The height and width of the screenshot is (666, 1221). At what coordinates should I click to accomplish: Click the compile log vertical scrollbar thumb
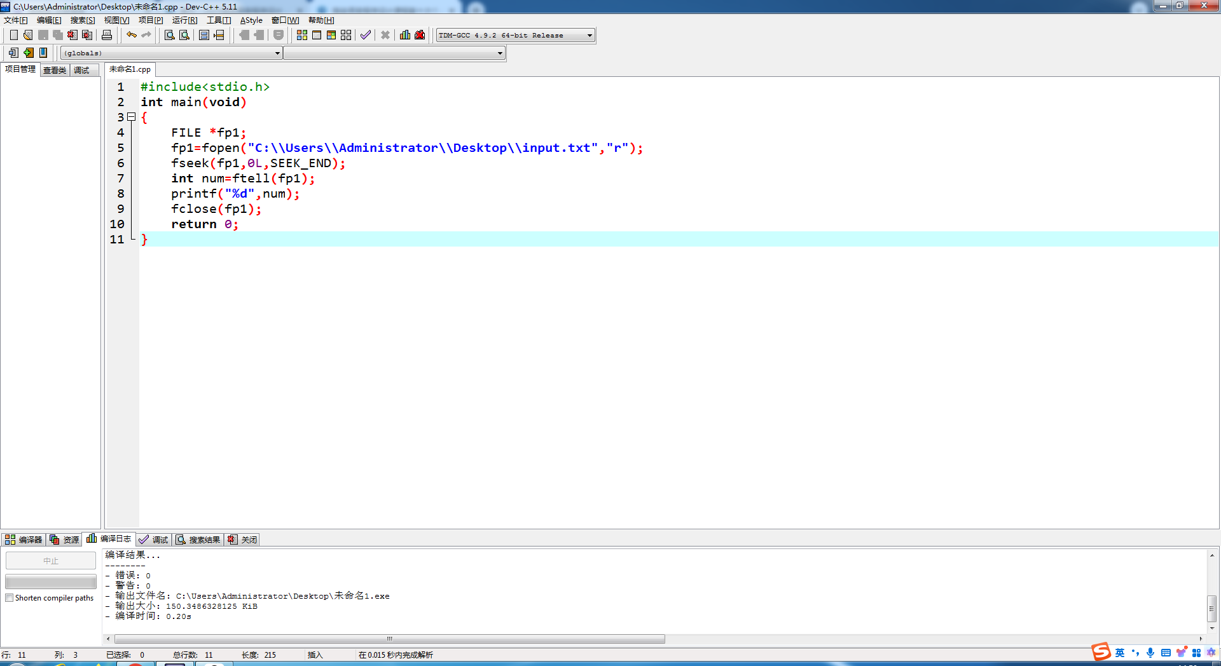click(x=1212, y=608)
